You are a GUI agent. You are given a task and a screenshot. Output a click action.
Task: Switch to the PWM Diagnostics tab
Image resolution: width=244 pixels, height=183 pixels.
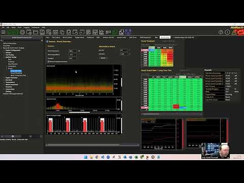coord(145,37)
